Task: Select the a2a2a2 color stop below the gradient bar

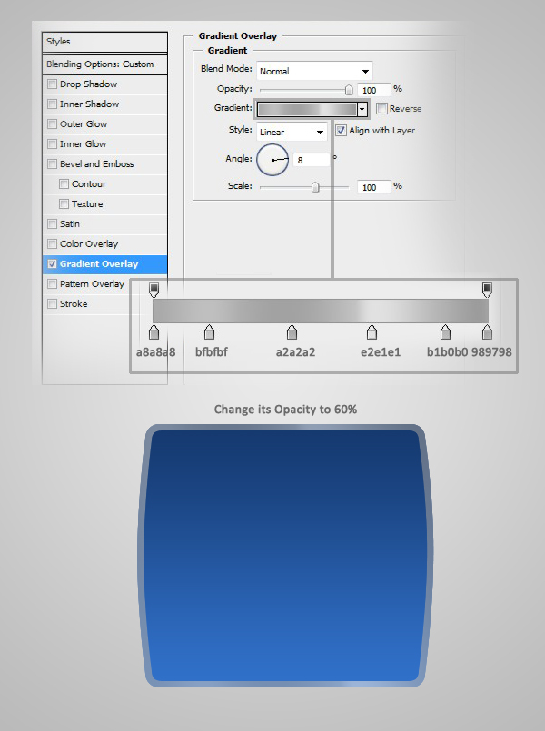Action: (x=292, y=332)
